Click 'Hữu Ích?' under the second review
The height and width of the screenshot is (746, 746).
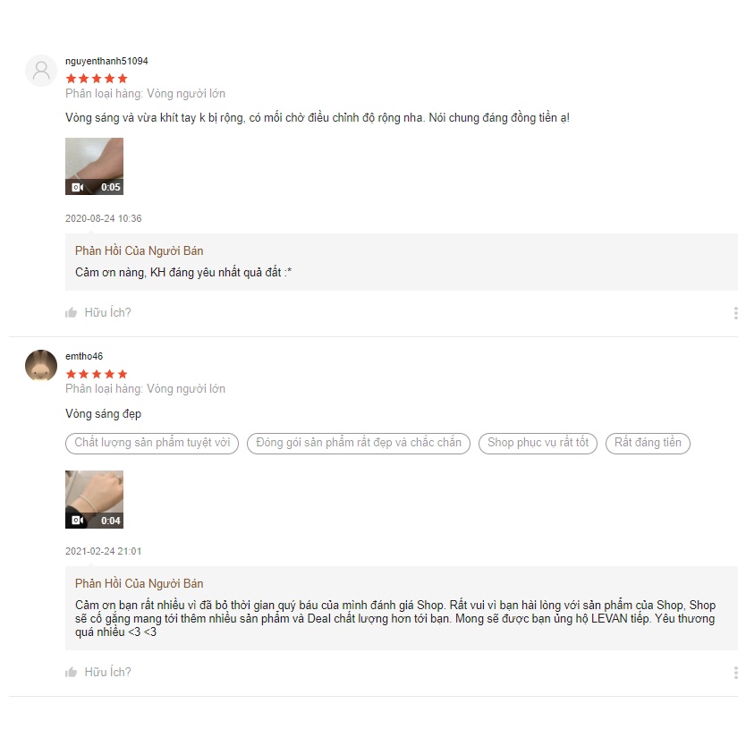tap(107, 673)
